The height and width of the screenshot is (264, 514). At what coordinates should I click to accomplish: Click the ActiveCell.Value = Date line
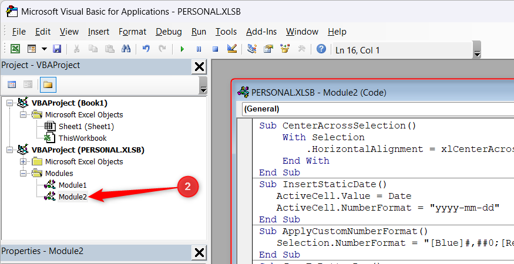(344, 196)
